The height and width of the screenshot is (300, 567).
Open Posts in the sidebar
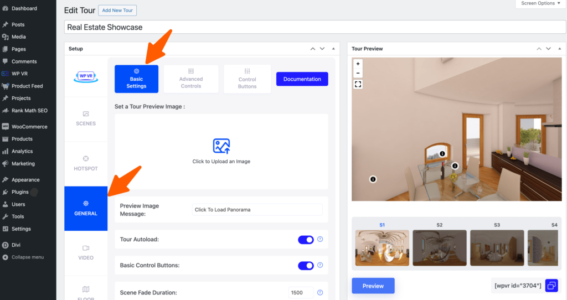click(18, 24)
